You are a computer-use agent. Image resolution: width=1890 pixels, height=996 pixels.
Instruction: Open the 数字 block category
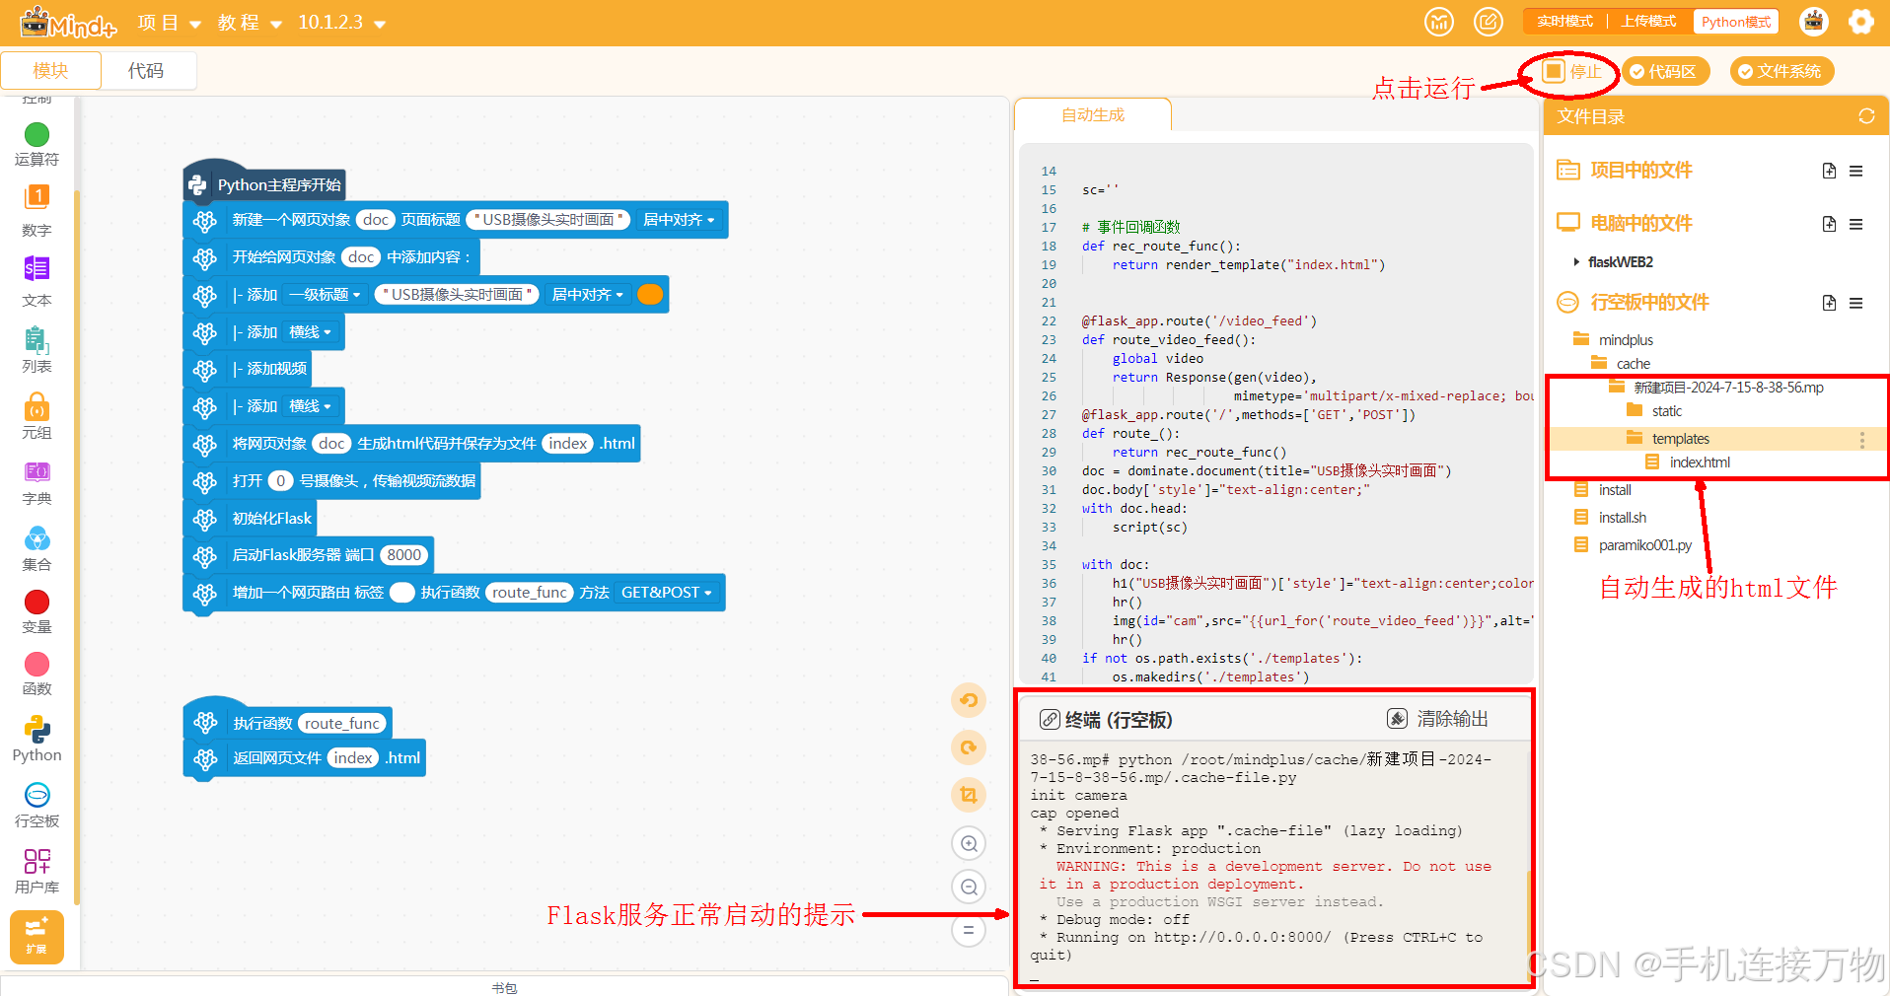36,210
